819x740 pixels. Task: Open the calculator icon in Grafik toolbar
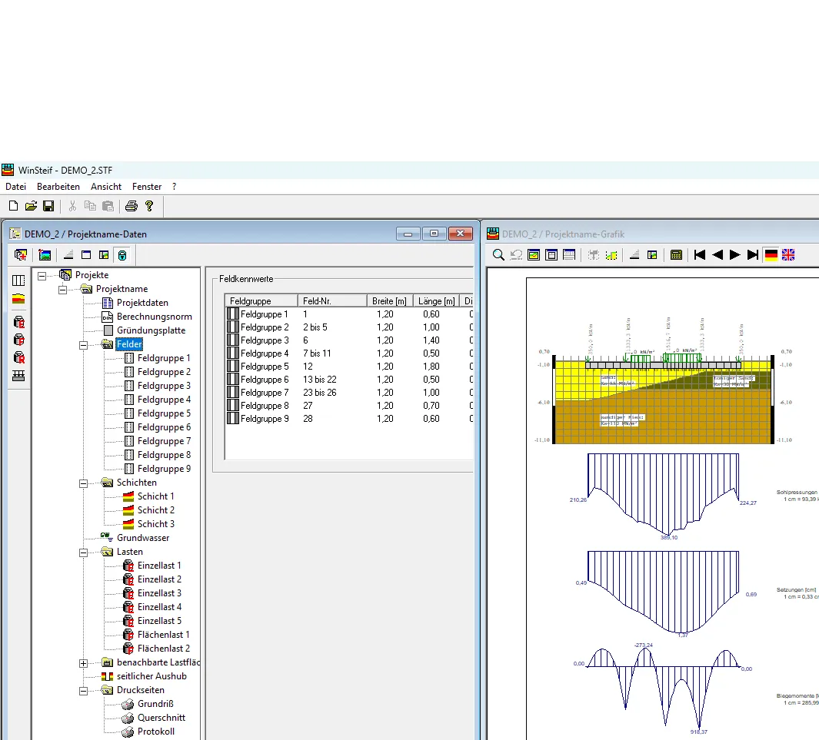676,254
